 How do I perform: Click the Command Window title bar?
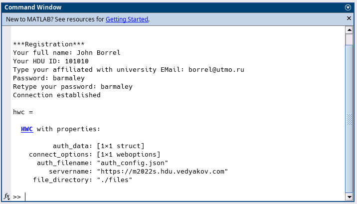[150, 7]
